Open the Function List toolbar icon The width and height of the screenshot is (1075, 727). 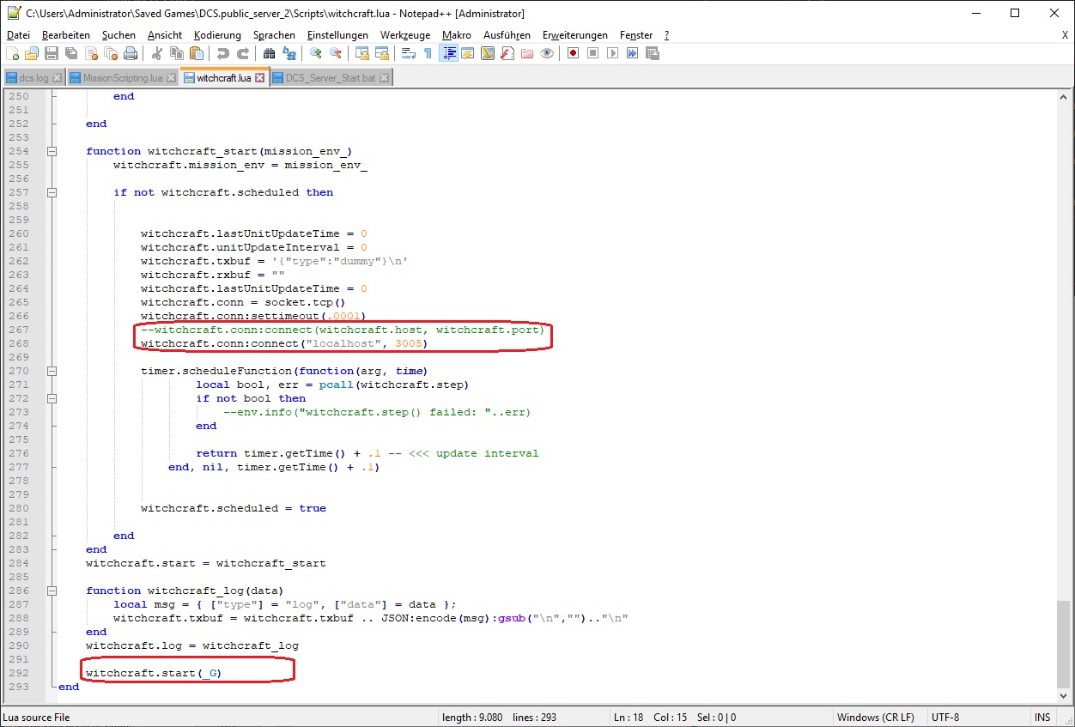coord(507,53)
